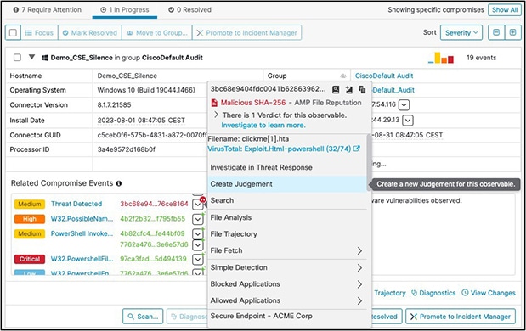
Task: Click the search icon beside the 3bc68e94 hash in the popup
Action: pos(336,89)
